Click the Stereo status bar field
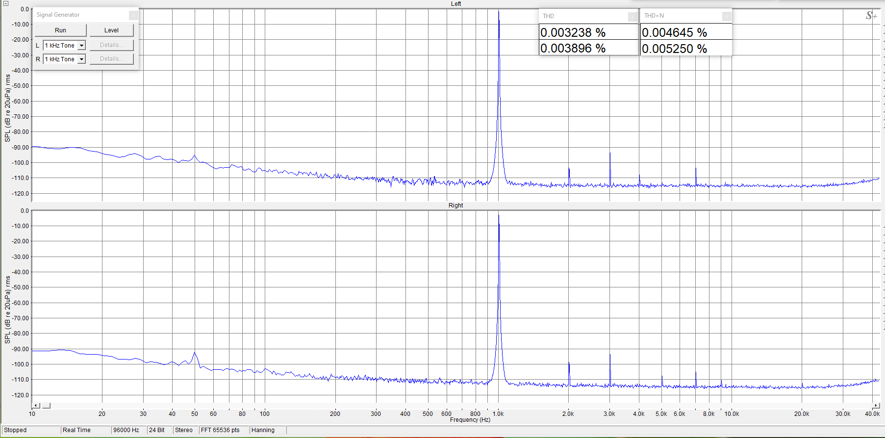The width and height of the screenshot is (885, 438). 184,430
